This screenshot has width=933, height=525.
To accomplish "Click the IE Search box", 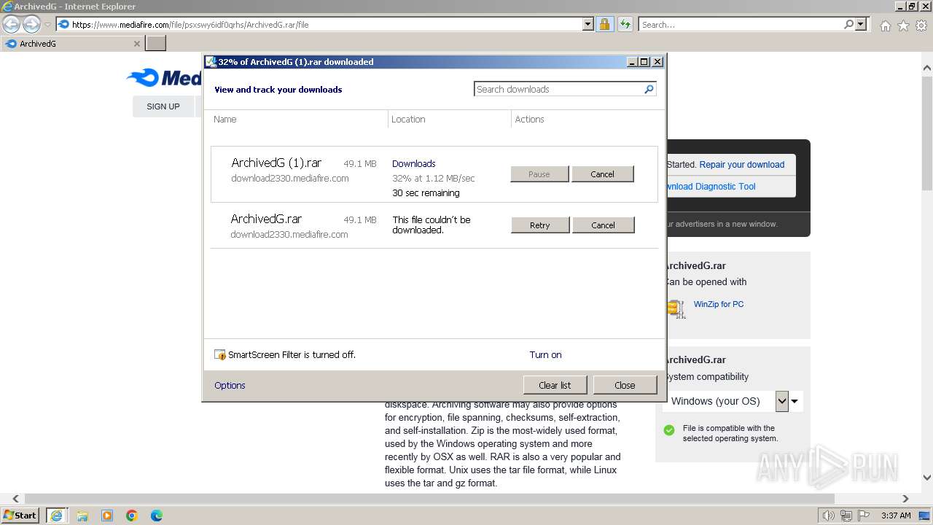I will coord(740,24).
